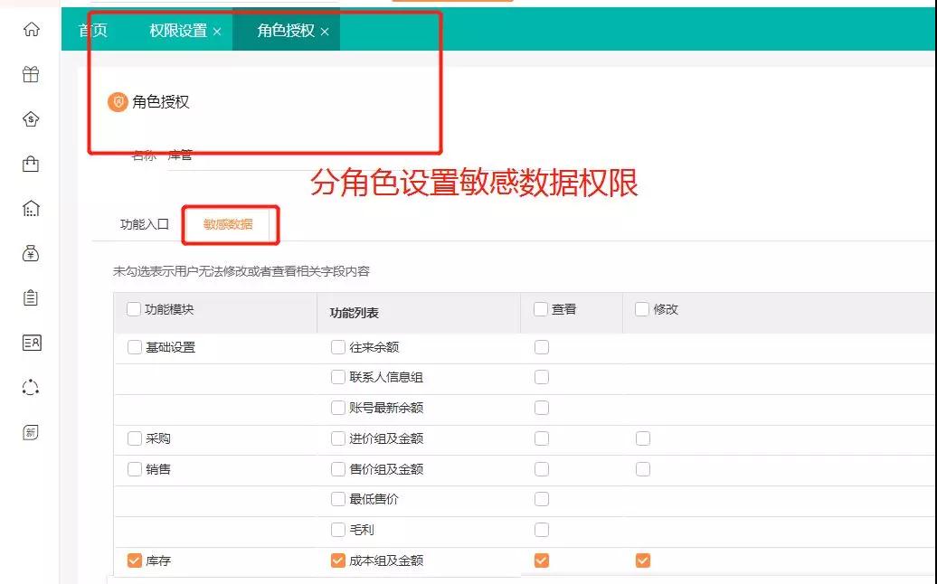
Task: Click the clipboard sidebar icon
Action: 31,297
